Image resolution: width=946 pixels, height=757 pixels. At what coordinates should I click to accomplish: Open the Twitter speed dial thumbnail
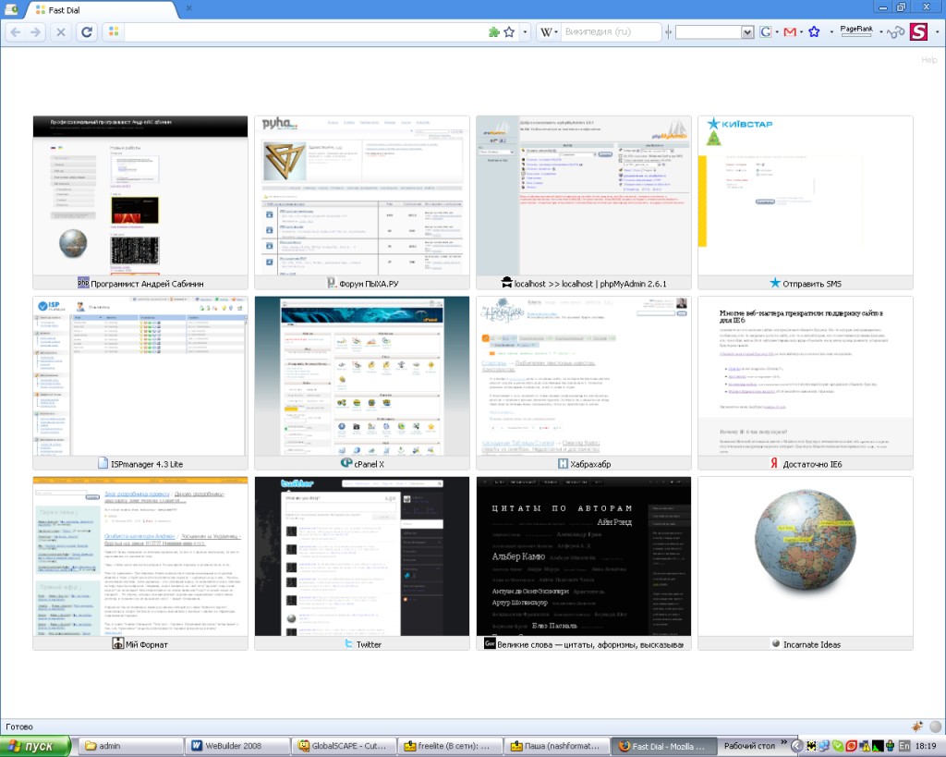tap(362, 556)
